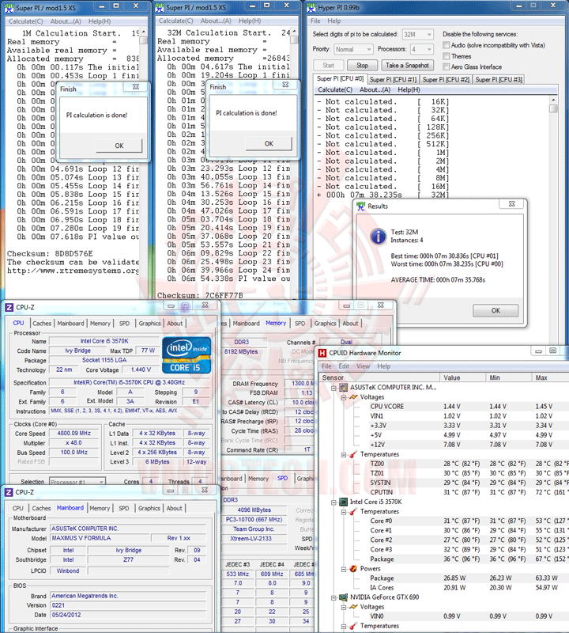Viewport: 569px width, 633px height.
Task: Switch to Super PI [CPU #1] tab
Action: (393, 80)
